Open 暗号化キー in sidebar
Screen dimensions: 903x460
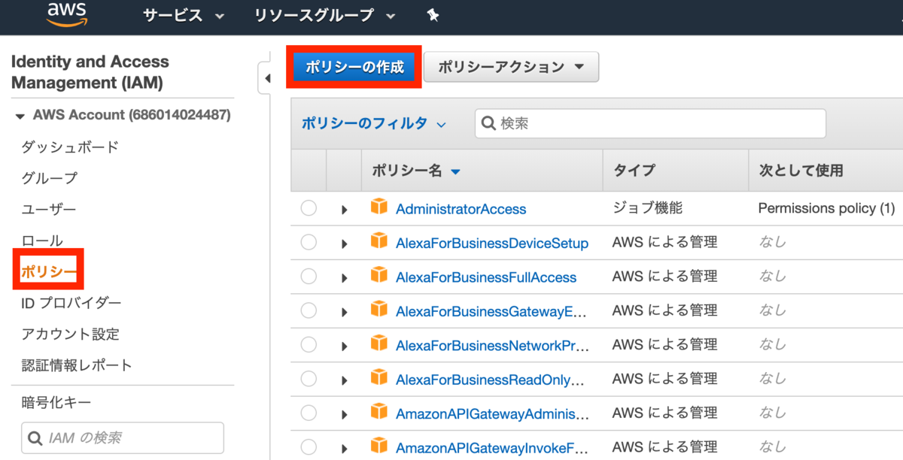[56, 403]
